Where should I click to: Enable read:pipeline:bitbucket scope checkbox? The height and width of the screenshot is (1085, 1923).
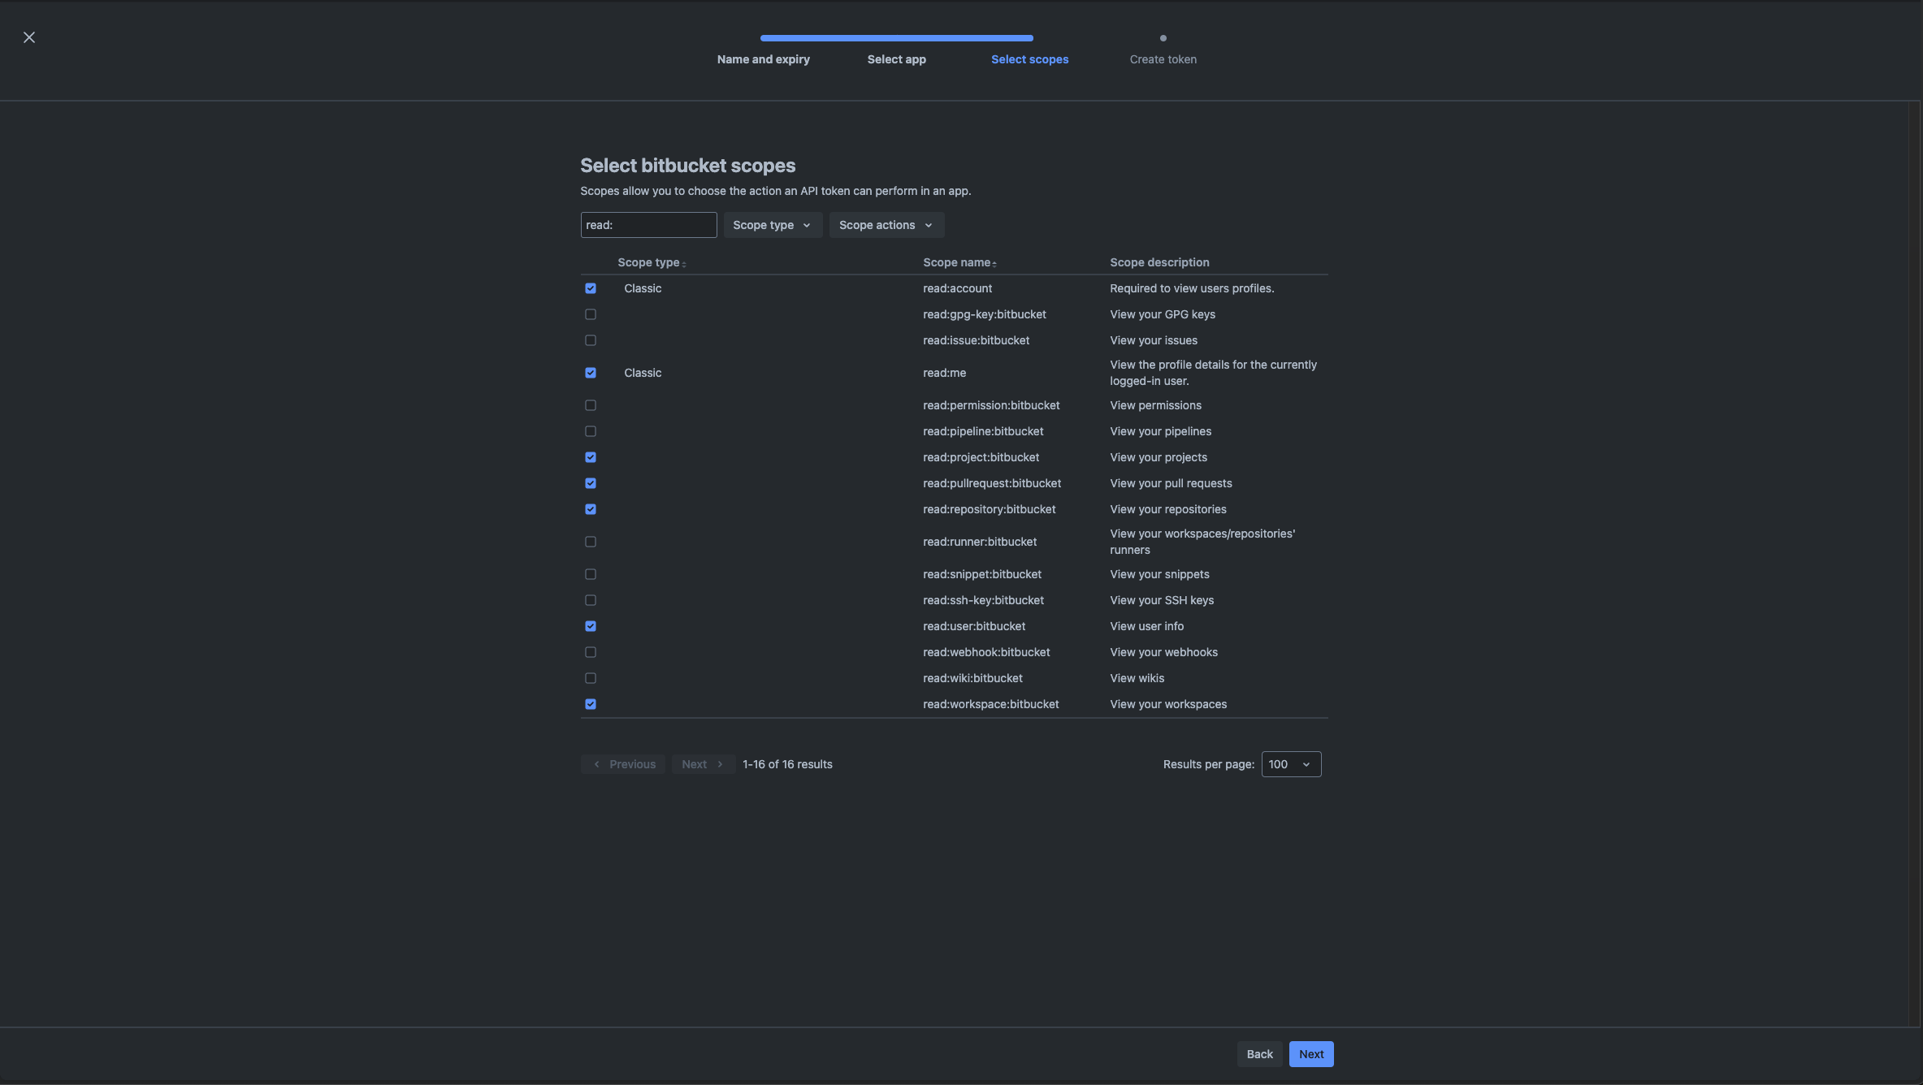tap(591, 431)
